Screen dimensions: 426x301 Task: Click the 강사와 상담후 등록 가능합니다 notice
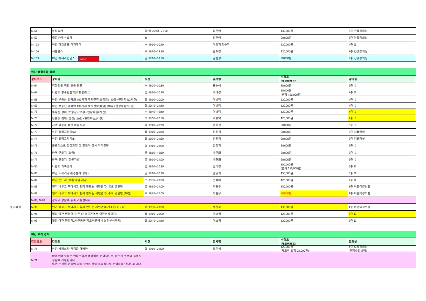coord(71,200)
